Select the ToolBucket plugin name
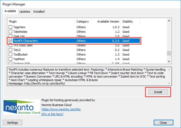 (21, 54)
